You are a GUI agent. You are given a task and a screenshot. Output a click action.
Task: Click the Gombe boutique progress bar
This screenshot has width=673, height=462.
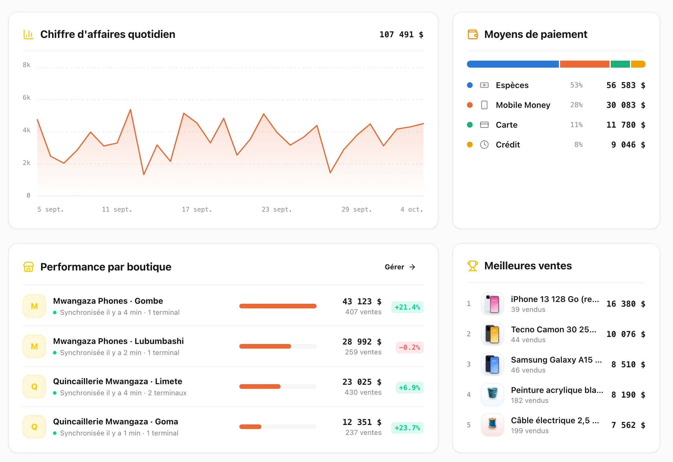[278, 306]
